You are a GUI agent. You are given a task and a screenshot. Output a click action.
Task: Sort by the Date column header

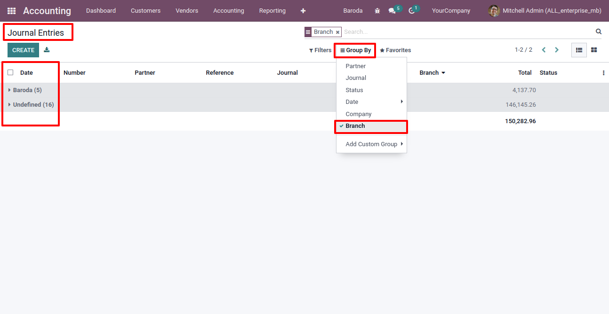pos(26,73)
